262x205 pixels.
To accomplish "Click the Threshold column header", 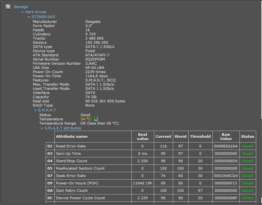I will (x=200, y=136).
